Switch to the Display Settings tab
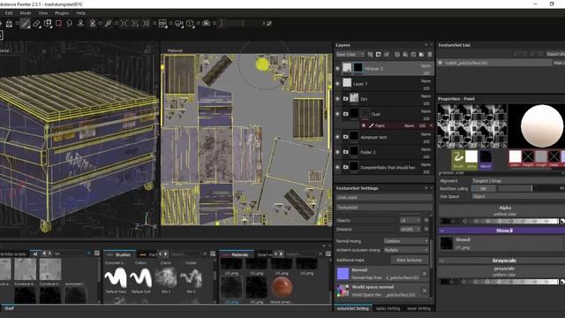Viewport: 565px width, 318px height. click(388, 308)
